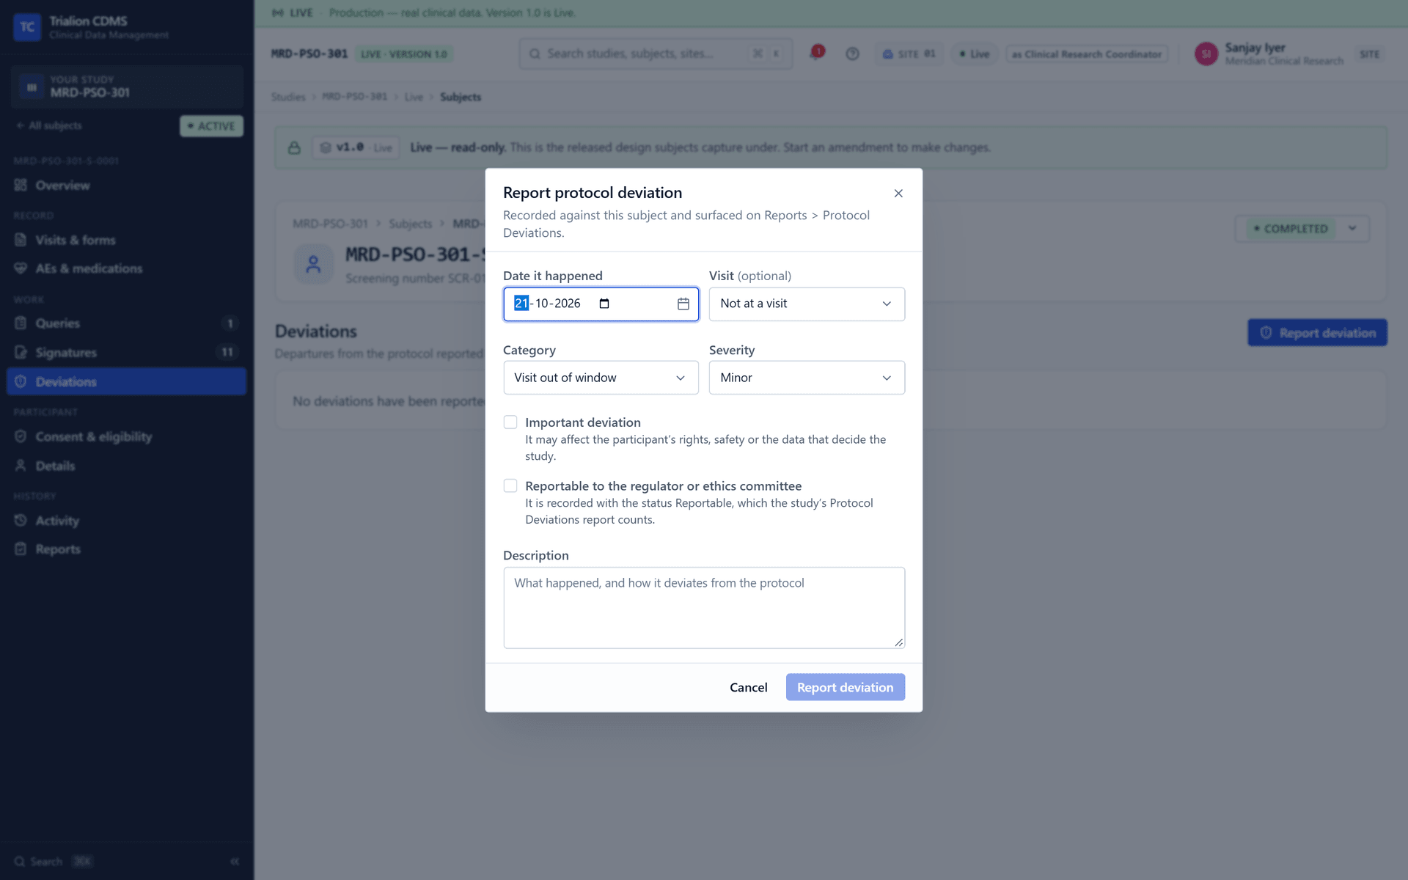Open Activity in sidebar

pos(126,521)
